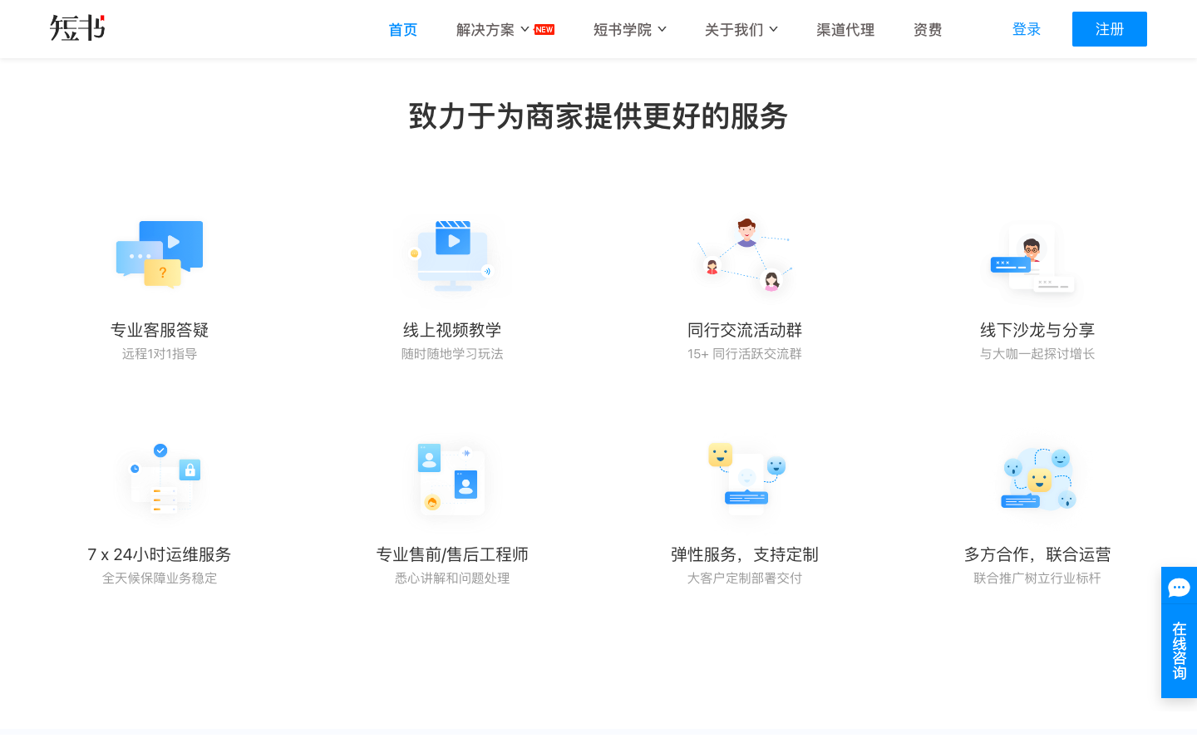Click the 专业客服答疑 service icon

(159, 253)
